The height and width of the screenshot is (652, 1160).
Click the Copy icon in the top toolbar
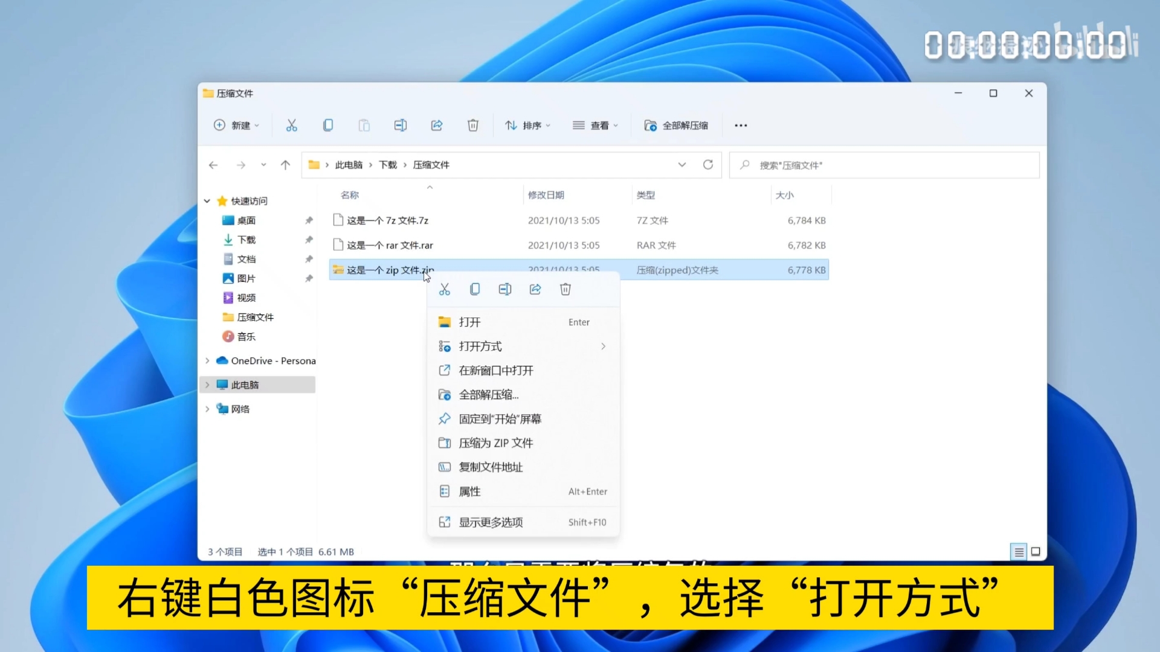(328, 125)
